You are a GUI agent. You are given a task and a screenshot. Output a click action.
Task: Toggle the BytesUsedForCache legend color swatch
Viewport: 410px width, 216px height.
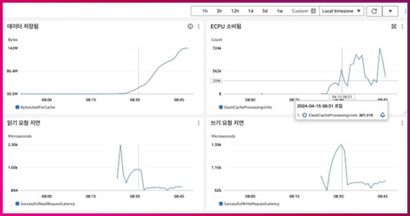click(x=17, y=107)
